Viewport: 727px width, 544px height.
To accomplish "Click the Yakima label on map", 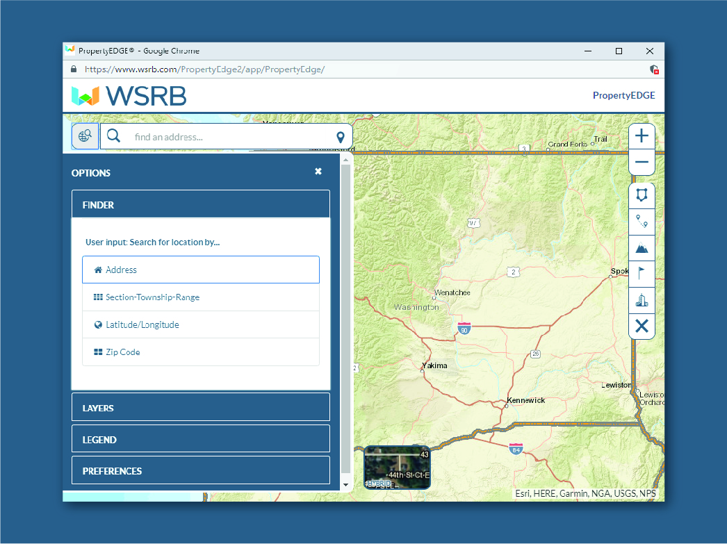I will pyautogui.click(x=435, y=365).
